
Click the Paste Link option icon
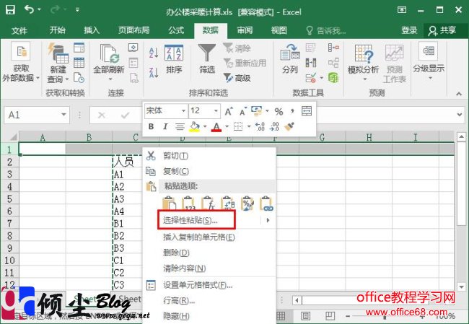pos(266,203)
